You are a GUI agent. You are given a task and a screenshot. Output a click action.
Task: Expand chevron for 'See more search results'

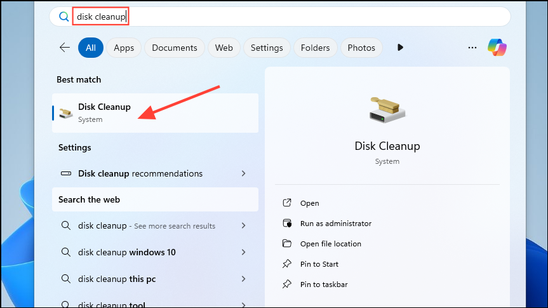[x=244, y=225]
